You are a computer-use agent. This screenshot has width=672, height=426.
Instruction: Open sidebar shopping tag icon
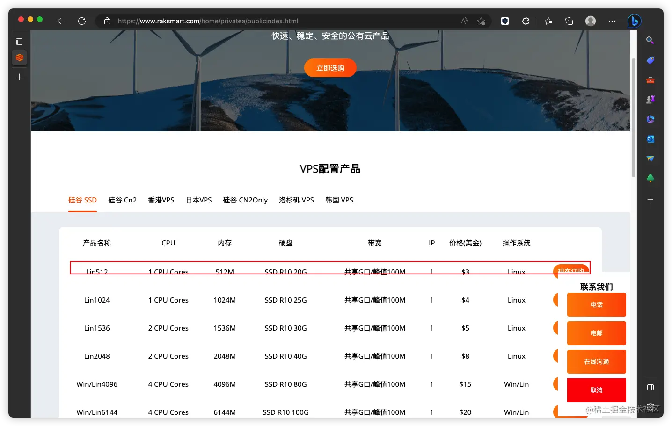click(650, 60)
